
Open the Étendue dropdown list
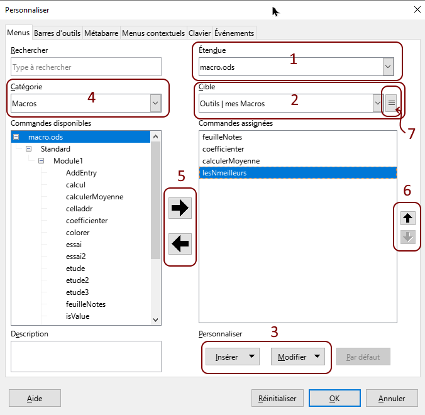389,67
